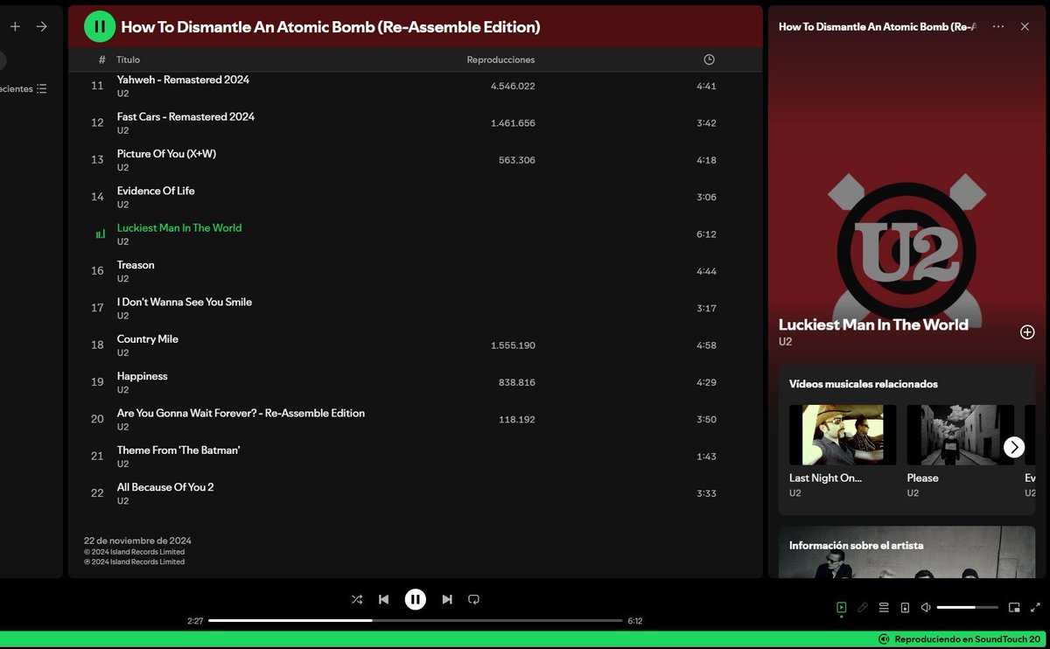The image size is (1050, 649).
Task: Click the 6:12 total time in player bar
Action: click(x=635, y=621)
